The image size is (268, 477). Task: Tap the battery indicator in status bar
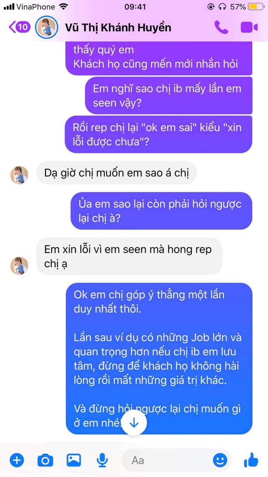[256, 7]
